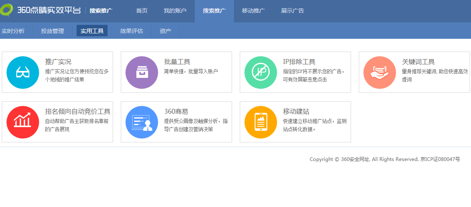Screen dimensions: 471x207
Task: Click the 资产 submenu item
Action: tap(165, 31)
